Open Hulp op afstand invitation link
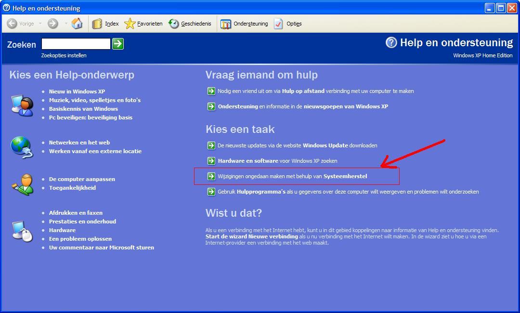520x313 pixels. click(x=316, y=91)
